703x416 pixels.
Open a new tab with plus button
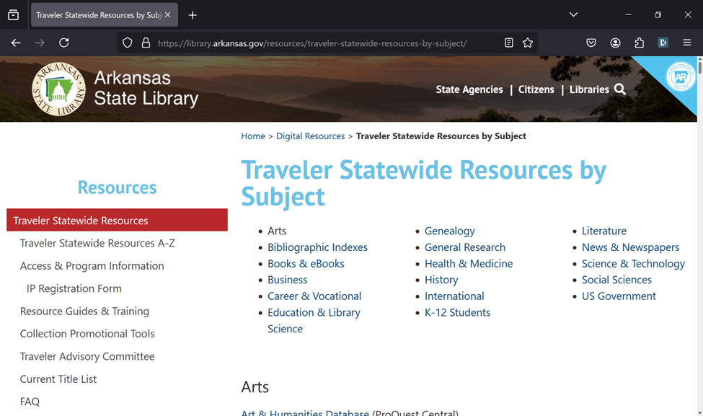tap(193, 14)
